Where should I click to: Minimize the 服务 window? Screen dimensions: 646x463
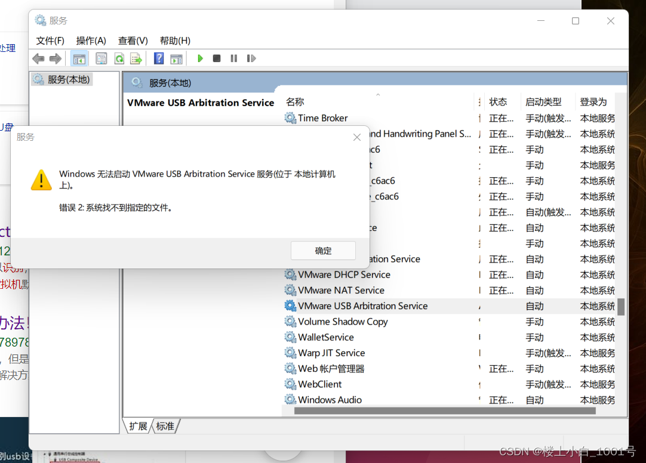point(541,21)
